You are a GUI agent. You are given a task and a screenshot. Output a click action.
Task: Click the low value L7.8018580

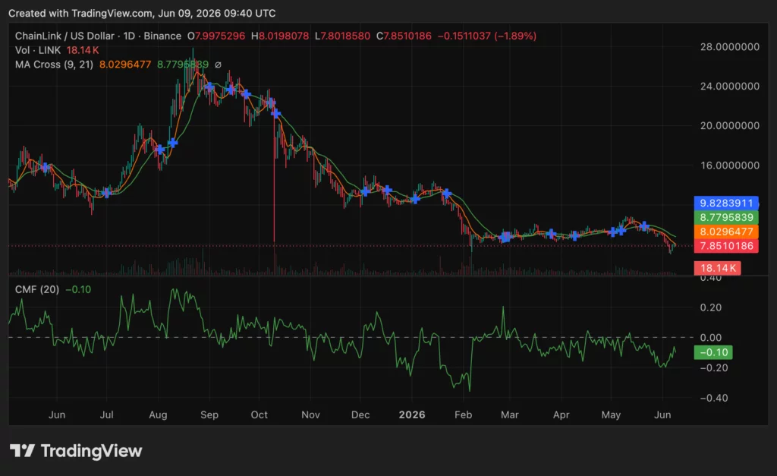point(342,36)
